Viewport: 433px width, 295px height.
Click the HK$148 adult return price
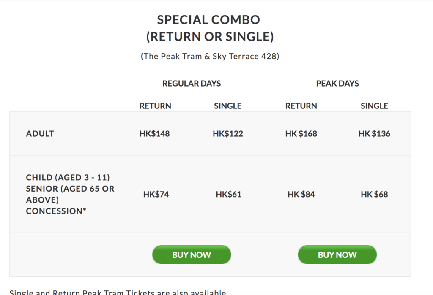pos(155,134)
